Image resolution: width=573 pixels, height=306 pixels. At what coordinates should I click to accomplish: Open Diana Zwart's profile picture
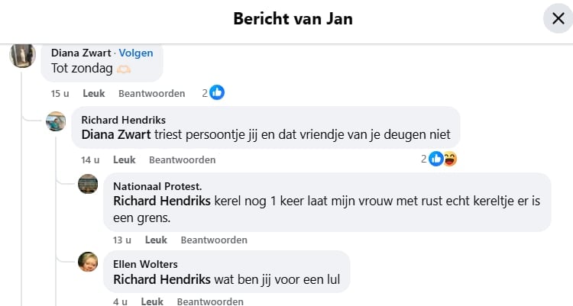[22, 55]
